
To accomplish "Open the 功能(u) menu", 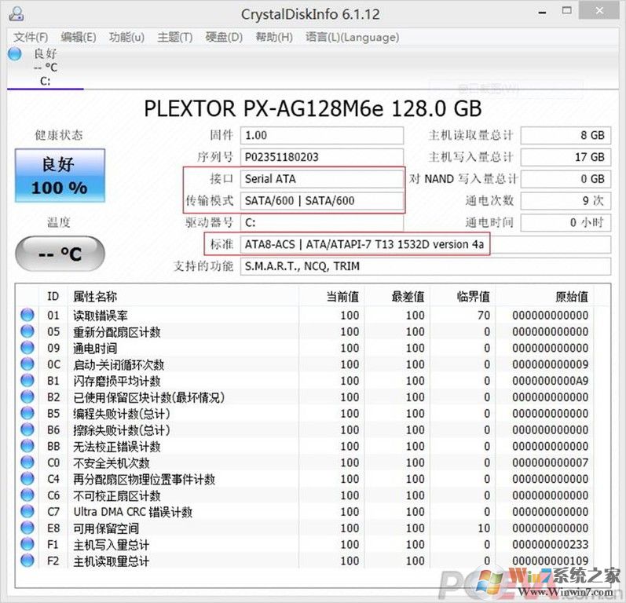I will click(126, 37).
